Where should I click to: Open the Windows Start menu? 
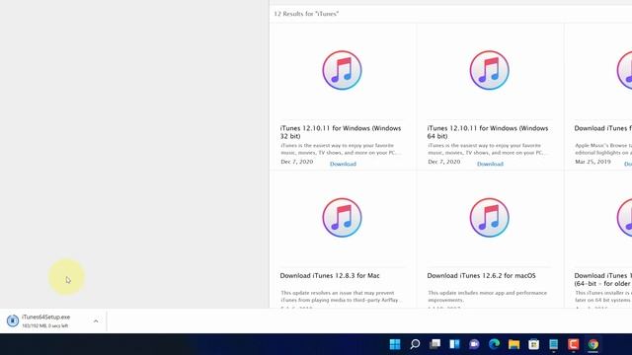click(395, 344)
